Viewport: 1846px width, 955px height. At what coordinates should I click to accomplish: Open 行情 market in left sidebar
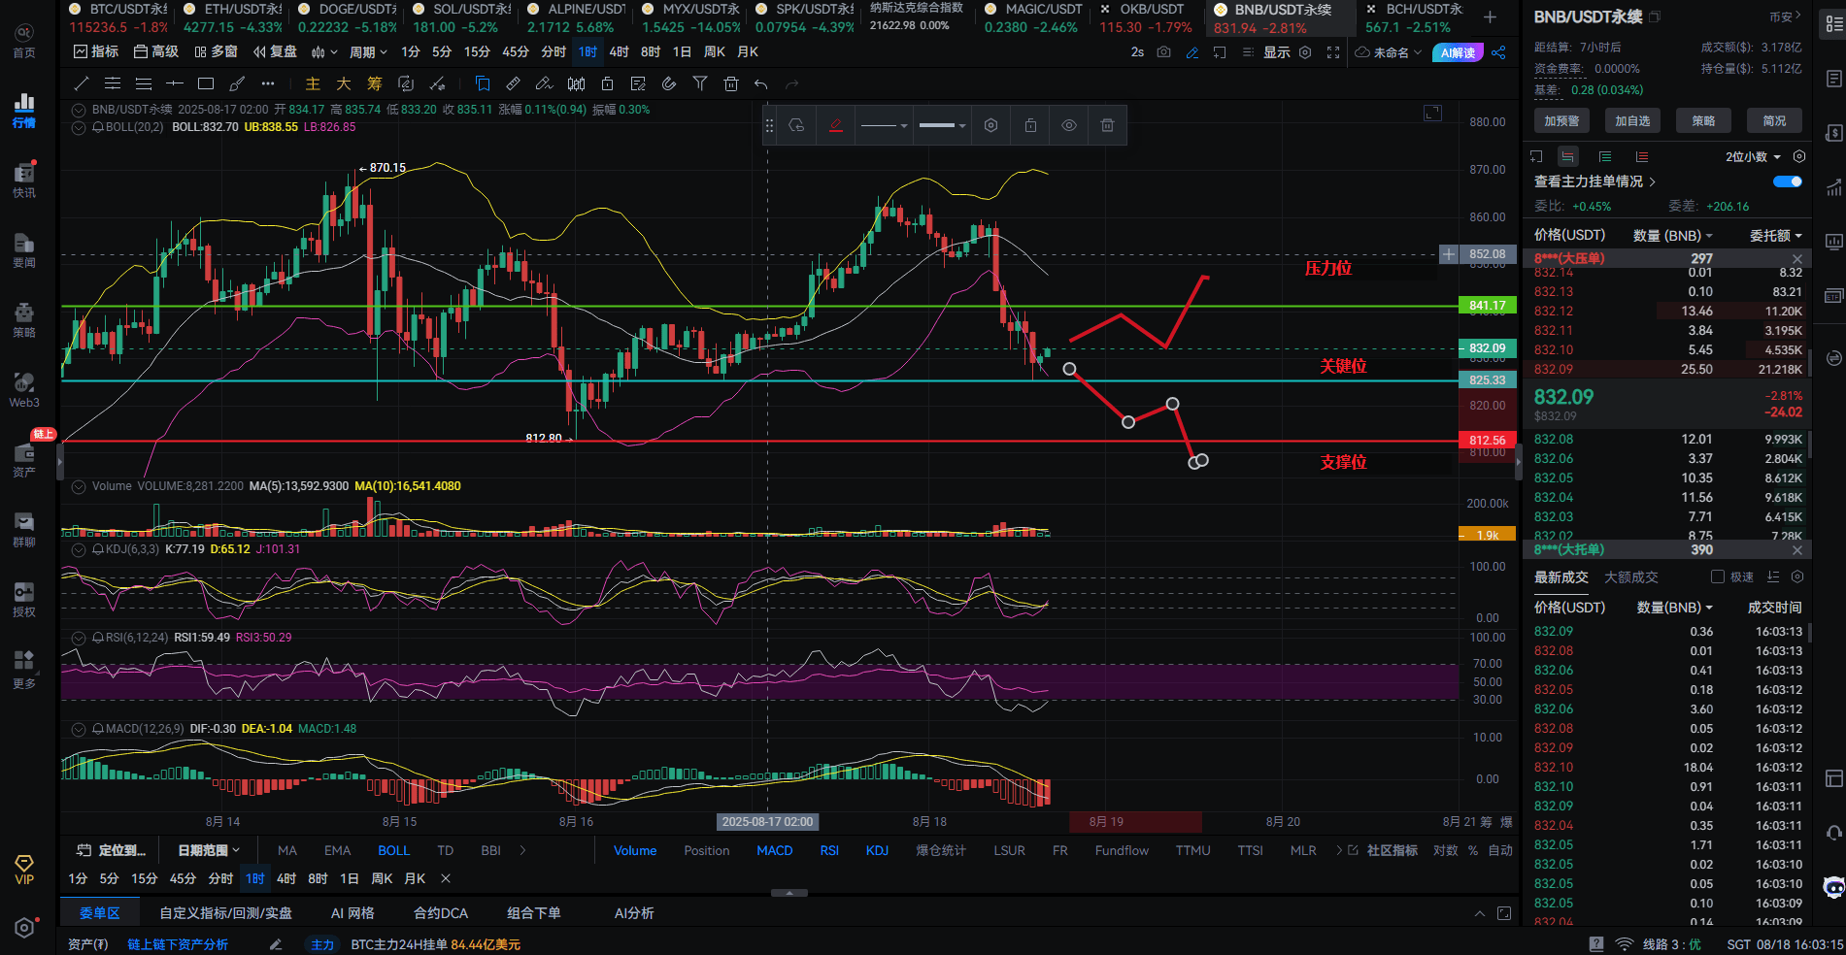(x=24, y=111)
